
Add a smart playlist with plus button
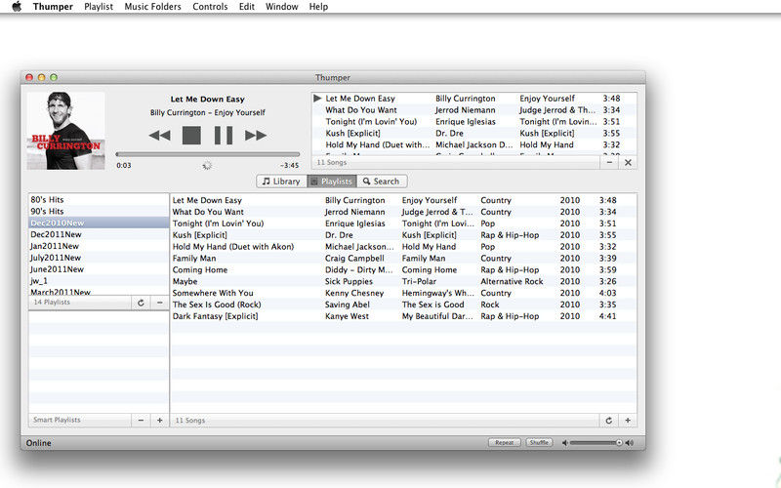pos(159,421)
